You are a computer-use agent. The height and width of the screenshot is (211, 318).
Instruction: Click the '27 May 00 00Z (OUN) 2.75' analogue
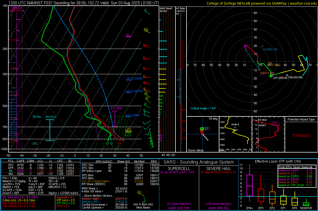point(218,172)
